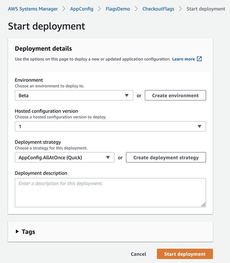The image size is (230, 263).
Task: Open the Beta environment dropdown
Action: coord(74,95)
